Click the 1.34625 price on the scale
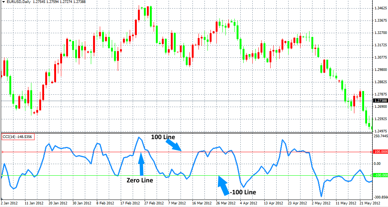The height and width of the screenshot is (207, 388). [380, 8]
